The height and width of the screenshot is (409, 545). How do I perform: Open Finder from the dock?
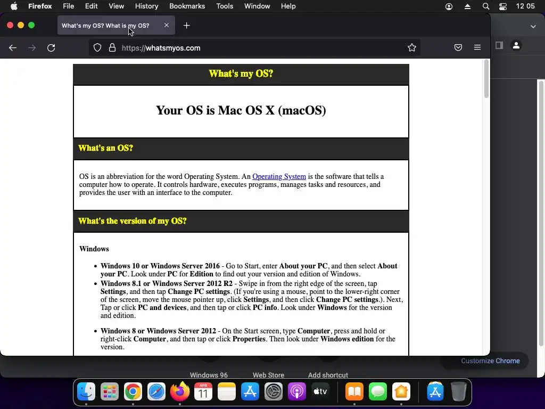coord(86,391)
